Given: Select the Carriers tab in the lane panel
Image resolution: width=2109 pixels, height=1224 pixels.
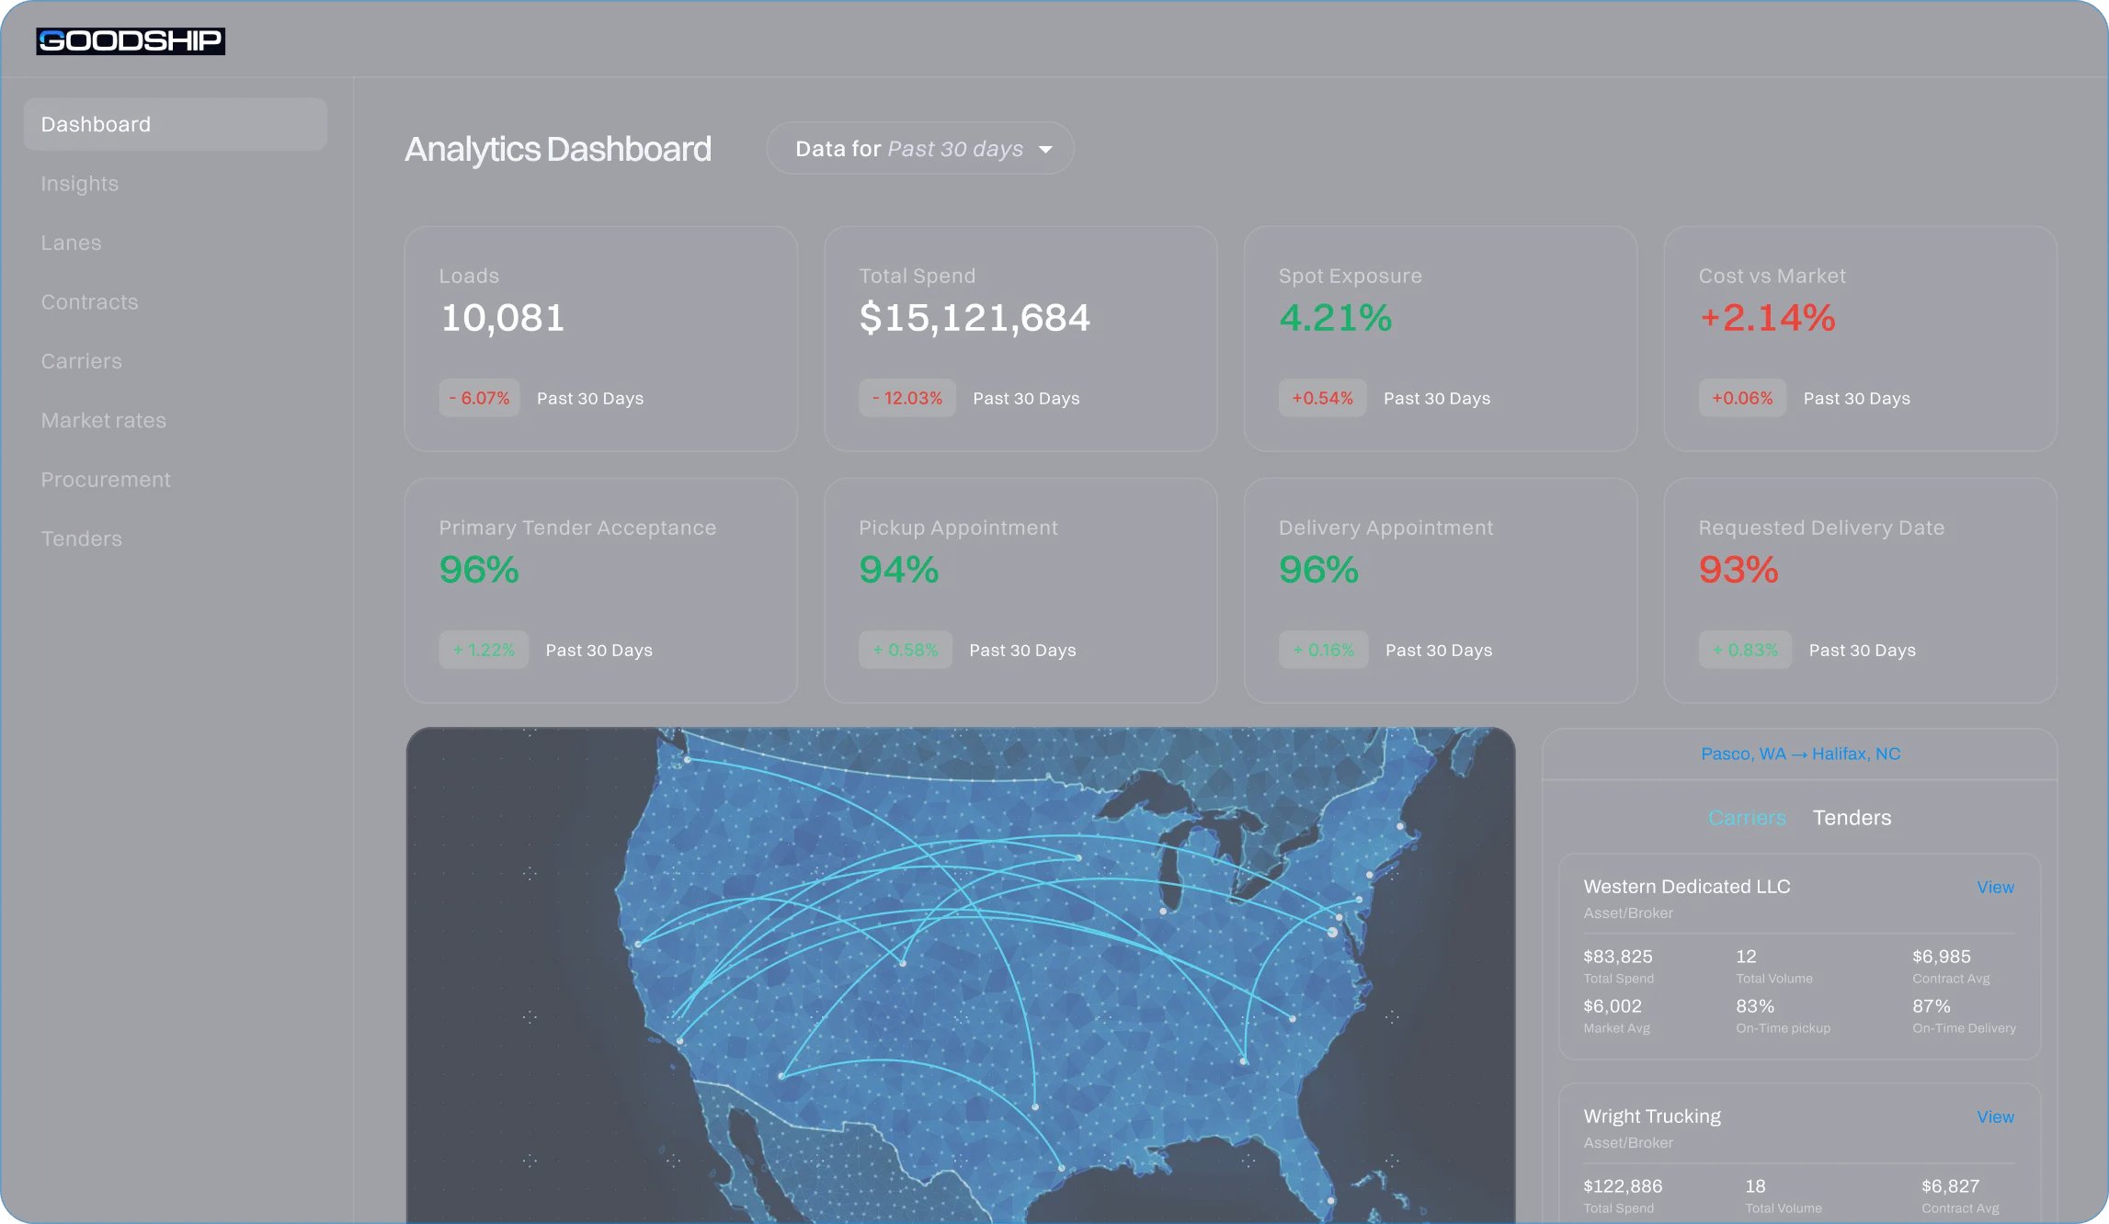Looking at the screenshot, I should click(1747, 818).
